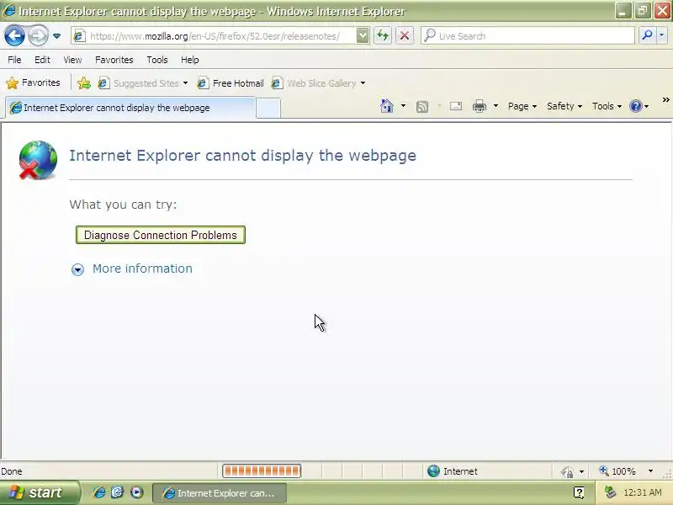Open the Tools command bar menu

point(607,106)
